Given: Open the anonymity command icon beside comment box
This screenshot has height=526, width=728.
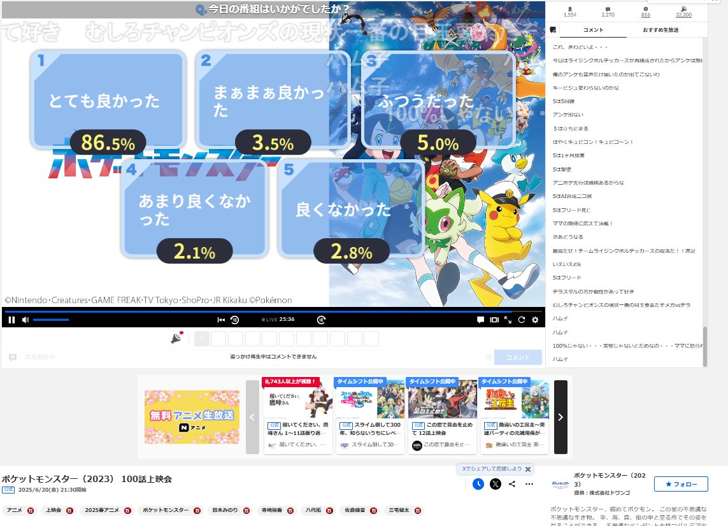Looking at the screenshot, I should (13, 357).
